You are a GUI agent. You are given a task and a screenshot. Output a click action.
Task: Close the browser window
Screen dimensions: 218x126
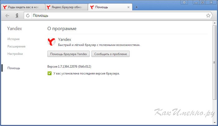[x=211, y=2]
